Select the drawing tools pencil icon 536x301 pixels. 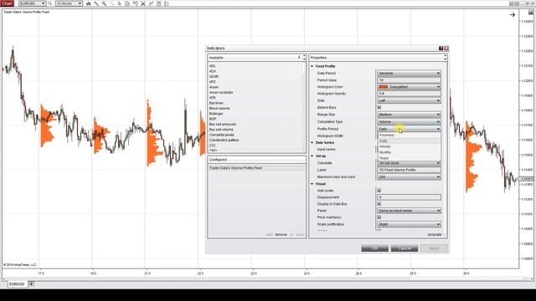coord(96,3)
